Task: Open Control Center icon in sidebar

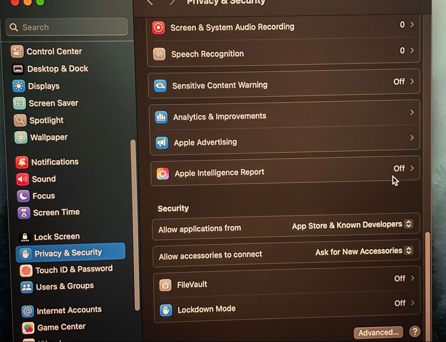Action: (x=17, y=52)
